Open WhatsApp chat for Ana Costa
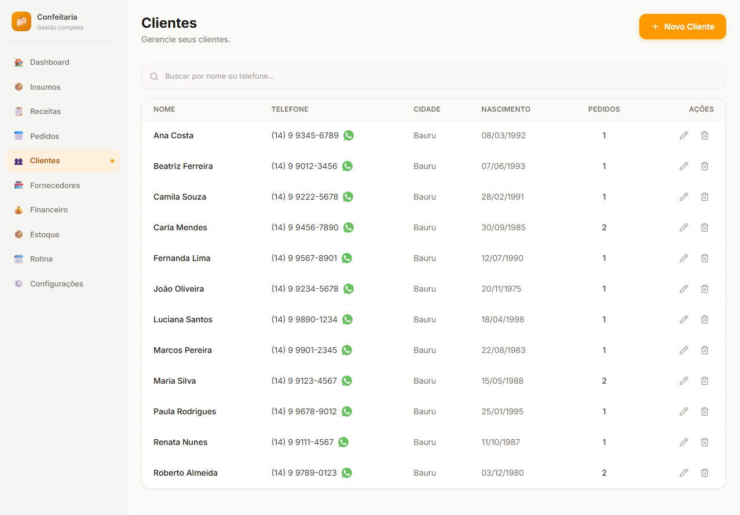 pos(348,135)
